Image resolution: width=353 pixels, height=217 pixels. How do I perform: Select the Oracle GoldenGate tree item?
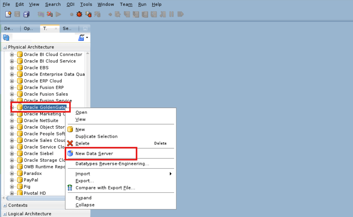coord(44,107)
